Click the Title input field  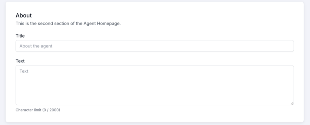coord(154,46)
